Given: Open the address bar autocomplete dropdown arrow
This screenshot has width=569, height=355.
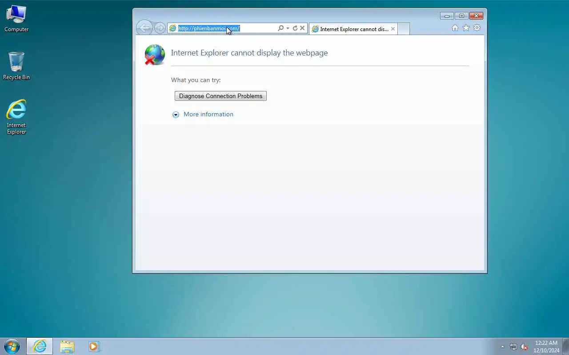Looking at the screenshot, I should (288, 28).
